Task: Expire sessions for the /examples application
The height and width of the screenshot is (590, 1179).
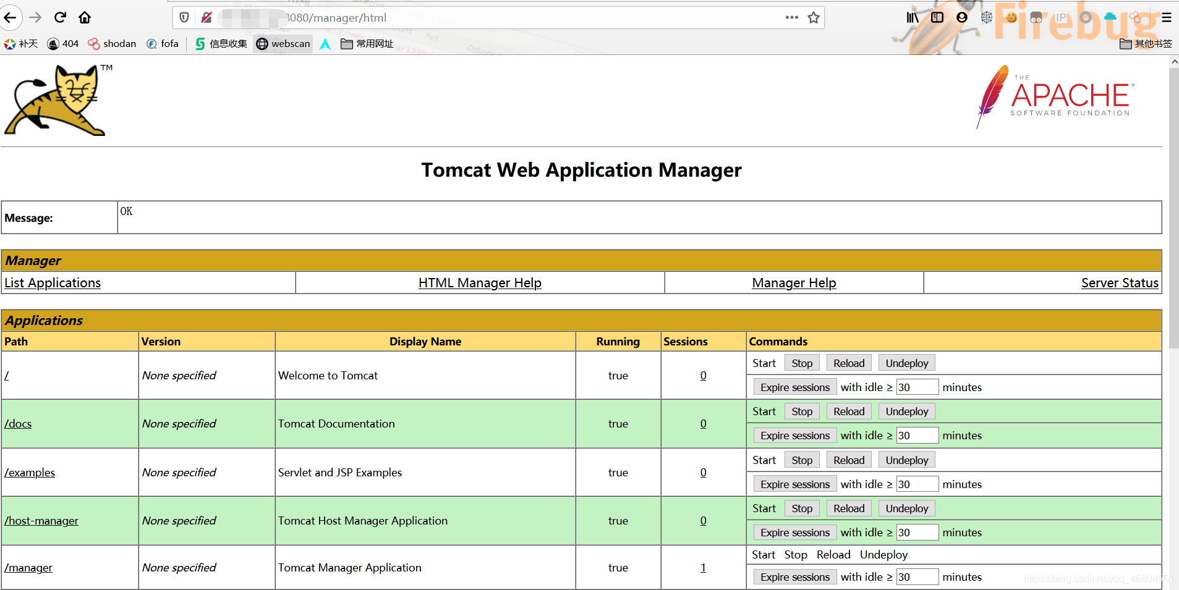Action: 795,484
